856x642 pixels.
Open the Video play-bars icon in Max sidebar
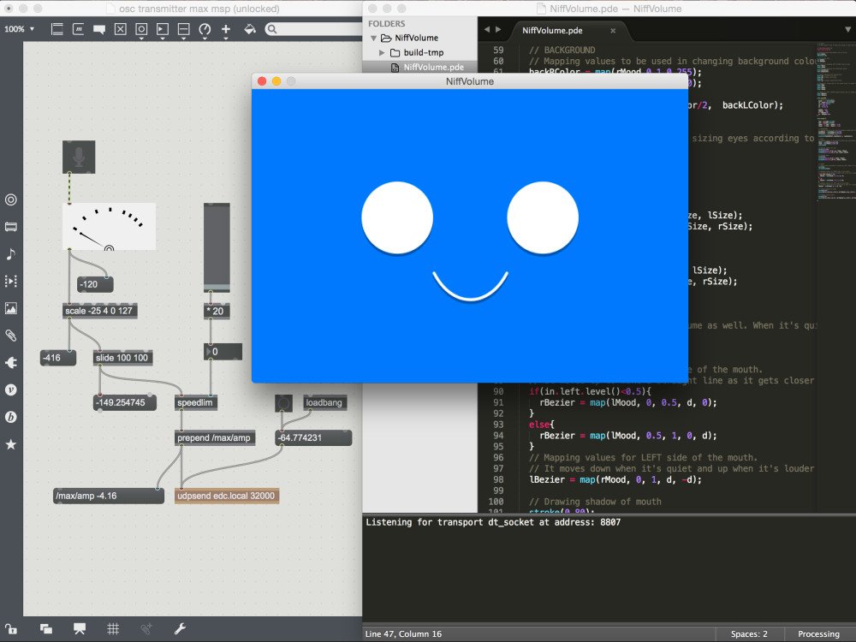coord(11,281)
